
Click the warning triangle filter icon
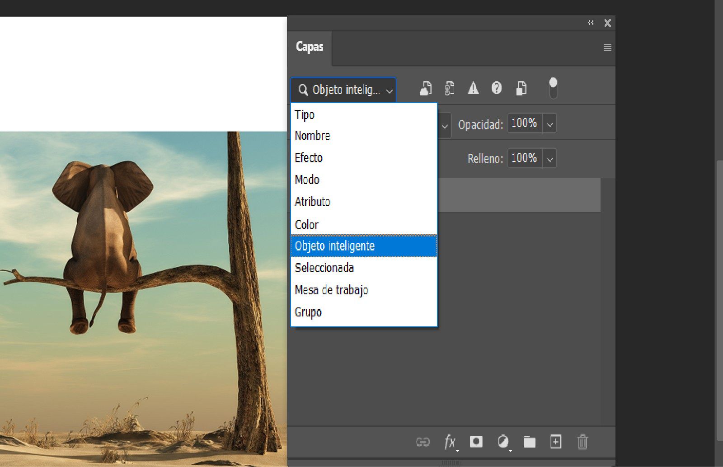click(x=473, y=89)
